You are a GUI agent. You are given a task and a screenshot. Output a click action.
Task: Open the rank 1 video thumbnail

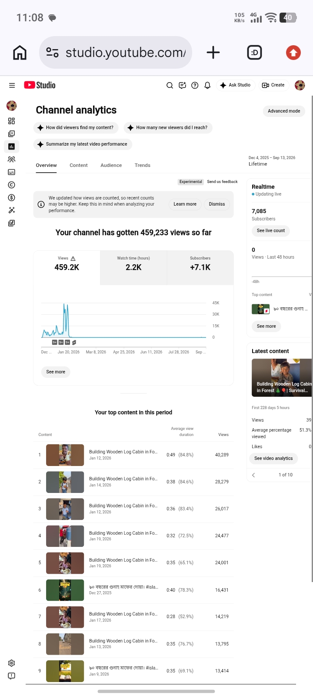tap(65, 455)
